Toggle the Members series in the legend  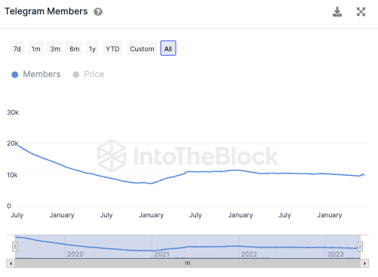point(36,74)
